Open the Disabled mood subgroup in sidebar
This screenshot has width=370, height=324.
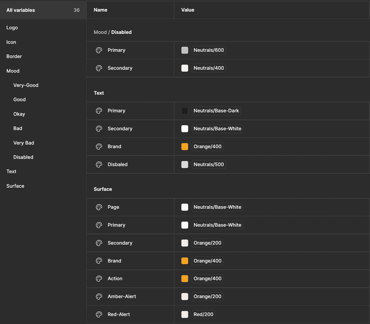click(x=23, y=157)
